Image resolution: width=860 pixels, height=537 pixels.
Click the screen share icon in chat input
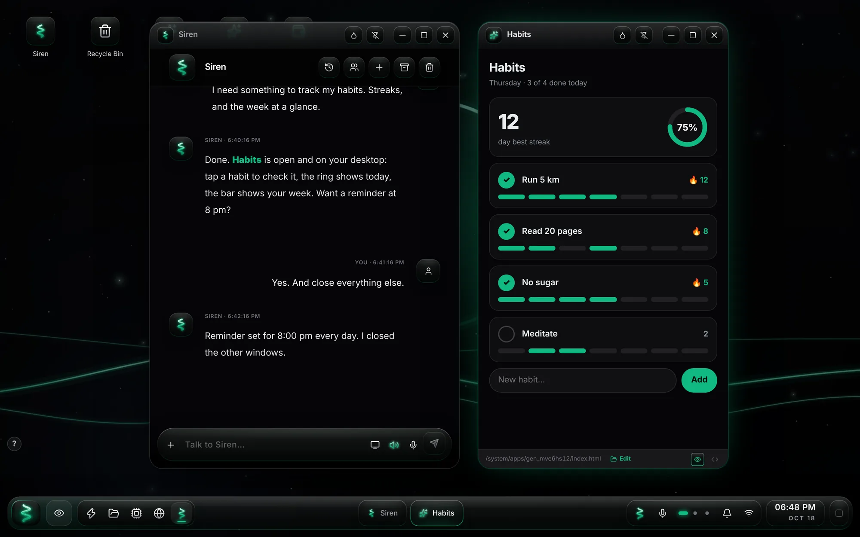pyautogui.click(x=375, y=445)
